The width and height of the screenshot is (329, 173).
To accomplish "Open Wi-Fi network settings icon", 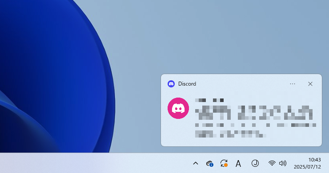I will [272, 163].
